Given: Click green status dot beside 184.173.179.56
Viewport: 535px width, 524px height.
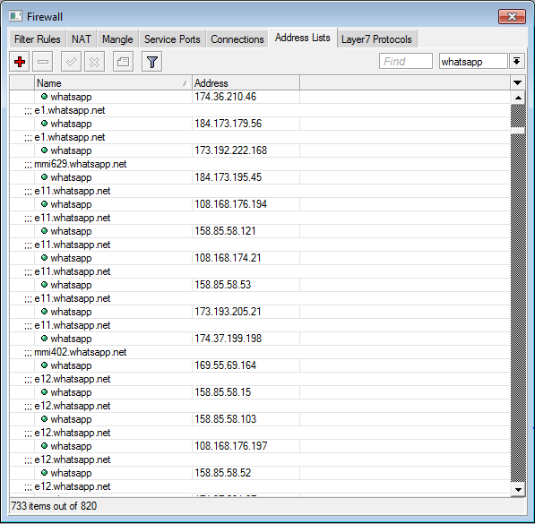Looking at the screenshot, I should point(44,124).
